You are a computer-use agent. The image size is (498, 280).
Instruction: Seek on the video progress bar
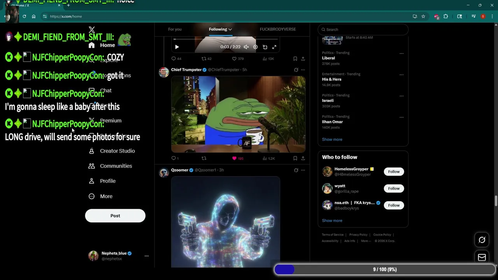click(x=226, y=39)
